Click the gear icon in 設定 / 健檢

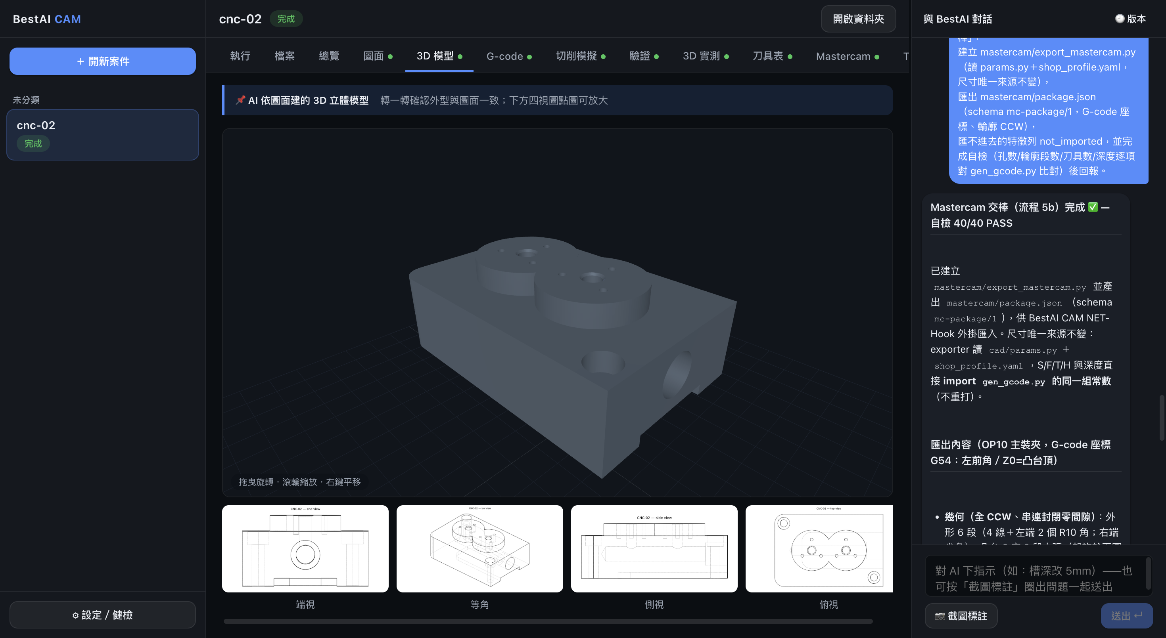[x=75, y=615]
